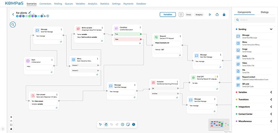Open the DataBase page
This screenshot has height=133, width=278.
pos(141,3)
